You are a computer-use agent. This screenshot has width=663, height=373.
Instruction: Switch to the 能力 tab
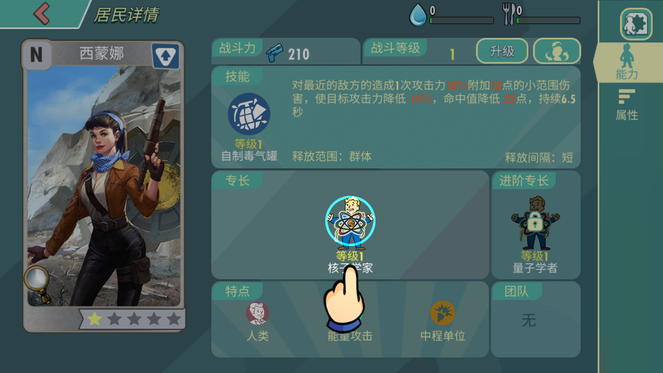click(x=627, y=62)
